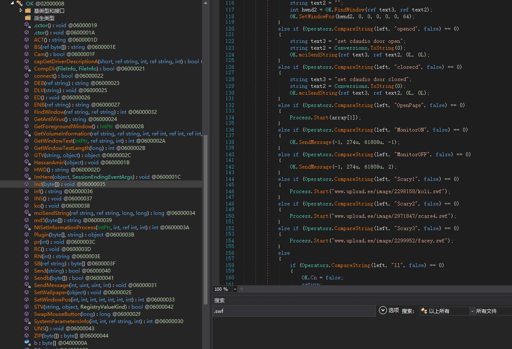Click the method icon beside ED()
This screenshot has width=512, height=349.
coord(27,97)
